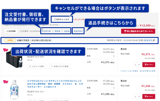This screenshot has width=160, height=101.
Task: Open the 納品書 delivery slip link
Action: tap(67, 31)
